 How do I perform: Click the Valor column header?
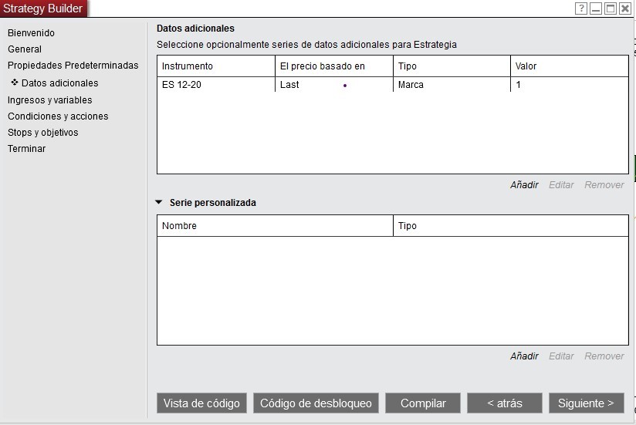pos(570,66)
